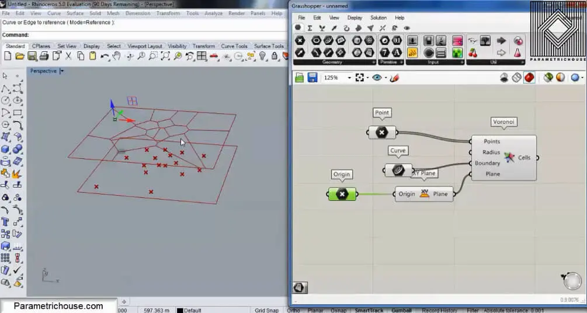Click the yellow icon in Input panel
587x313 pixels.
click(412, 53)
